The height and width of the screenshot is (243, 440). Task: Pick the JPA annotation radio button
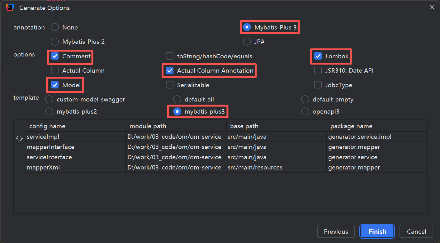(x=247, y=42)
